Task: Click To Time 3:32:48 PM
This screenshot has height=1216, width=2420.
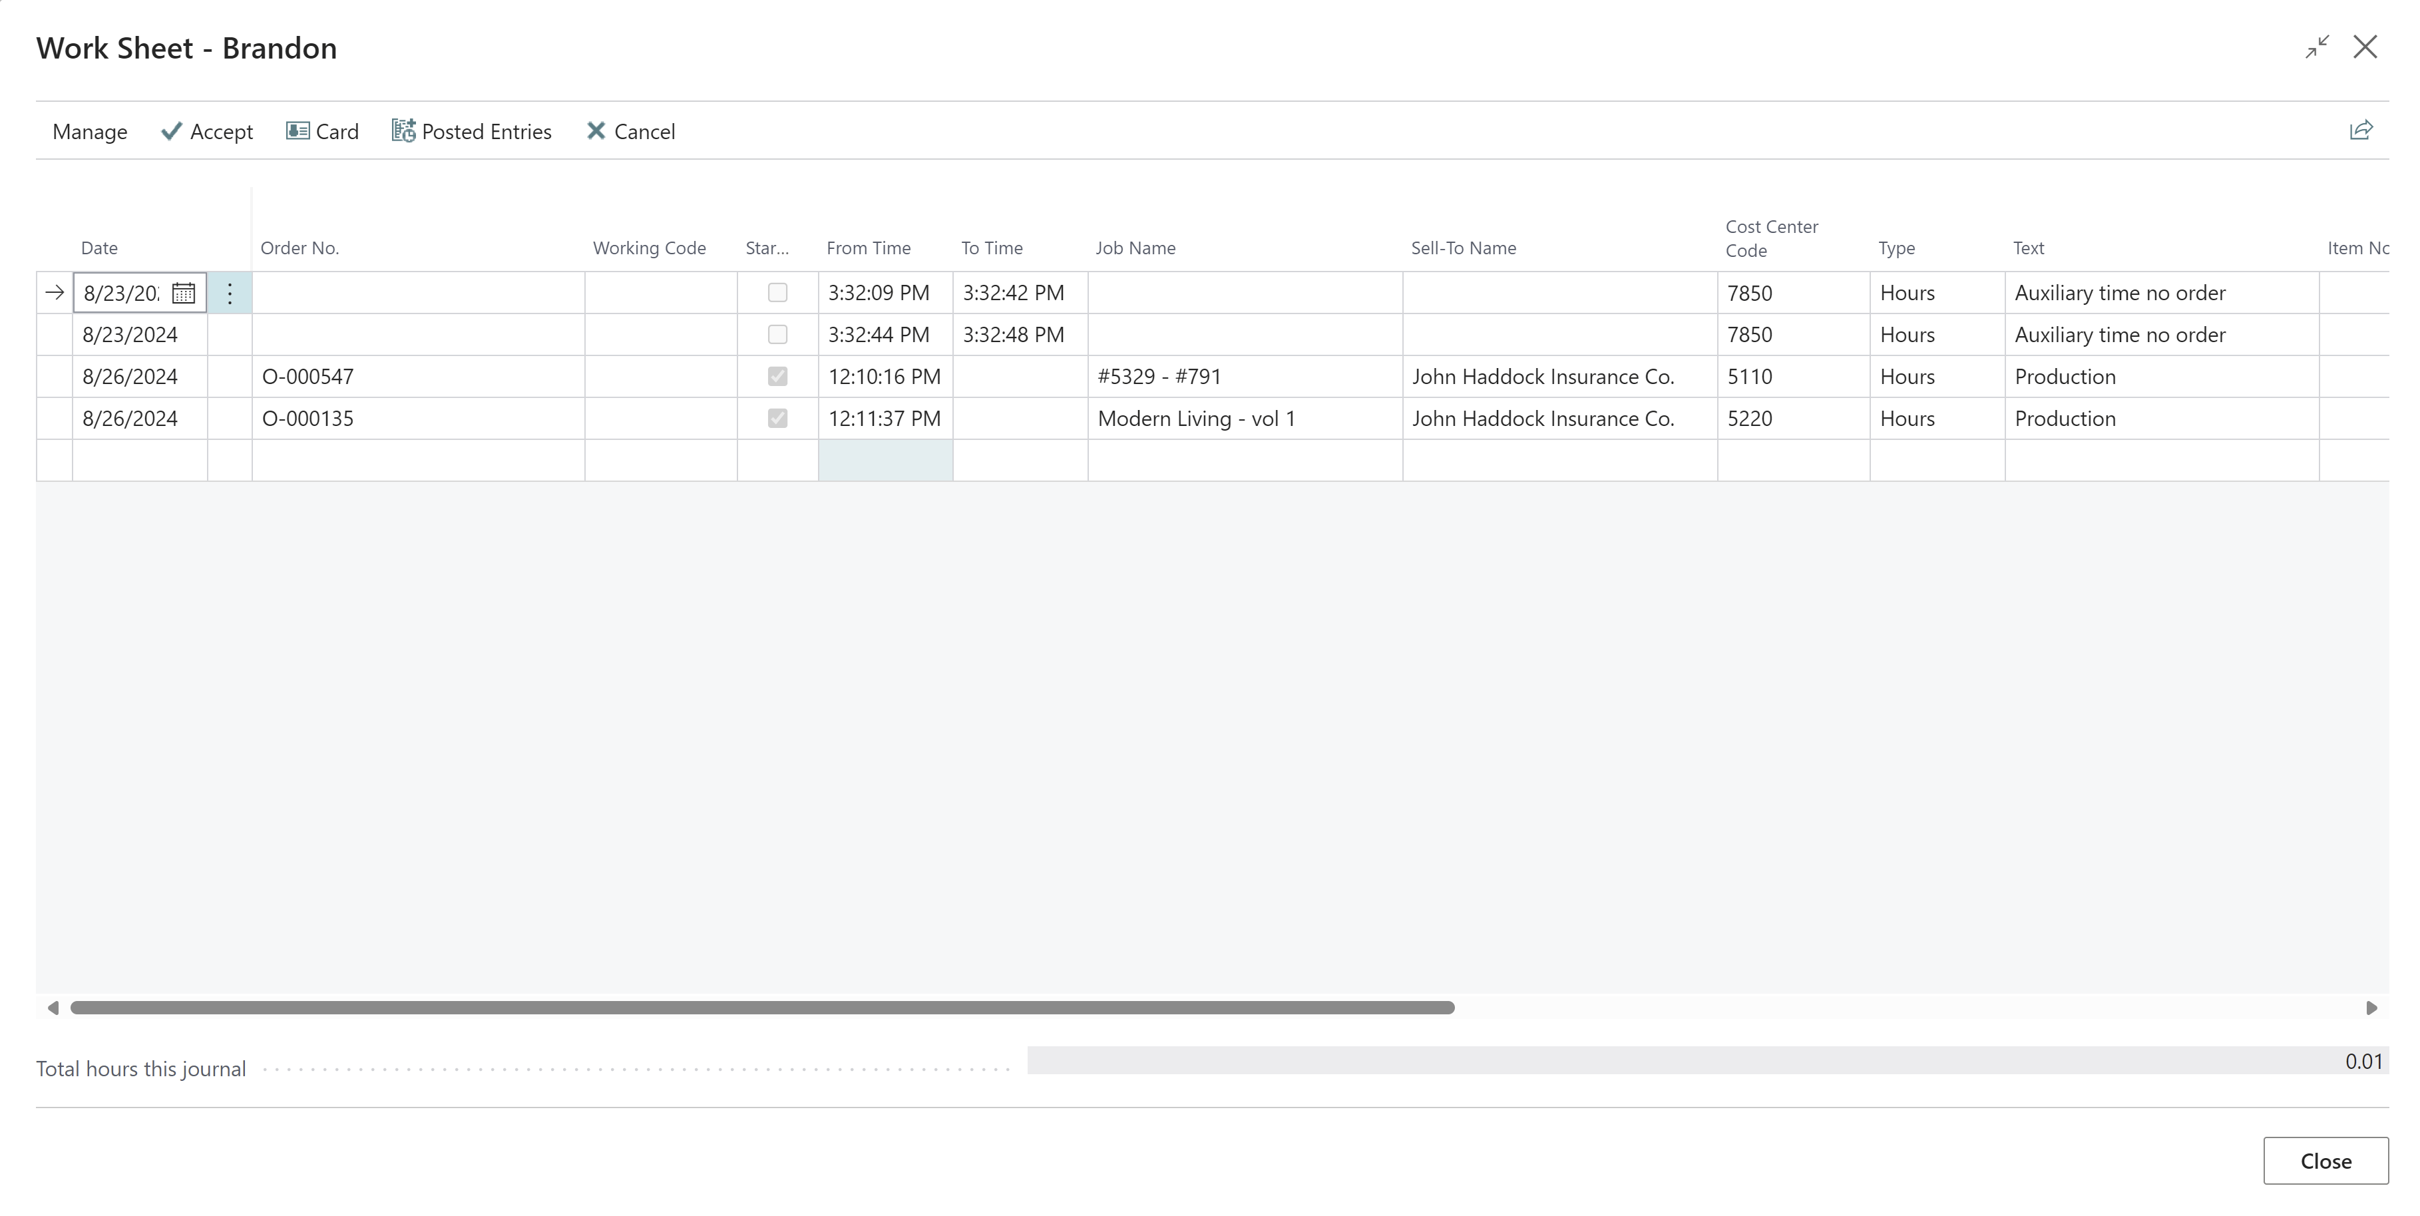Action: (1020, 335)
